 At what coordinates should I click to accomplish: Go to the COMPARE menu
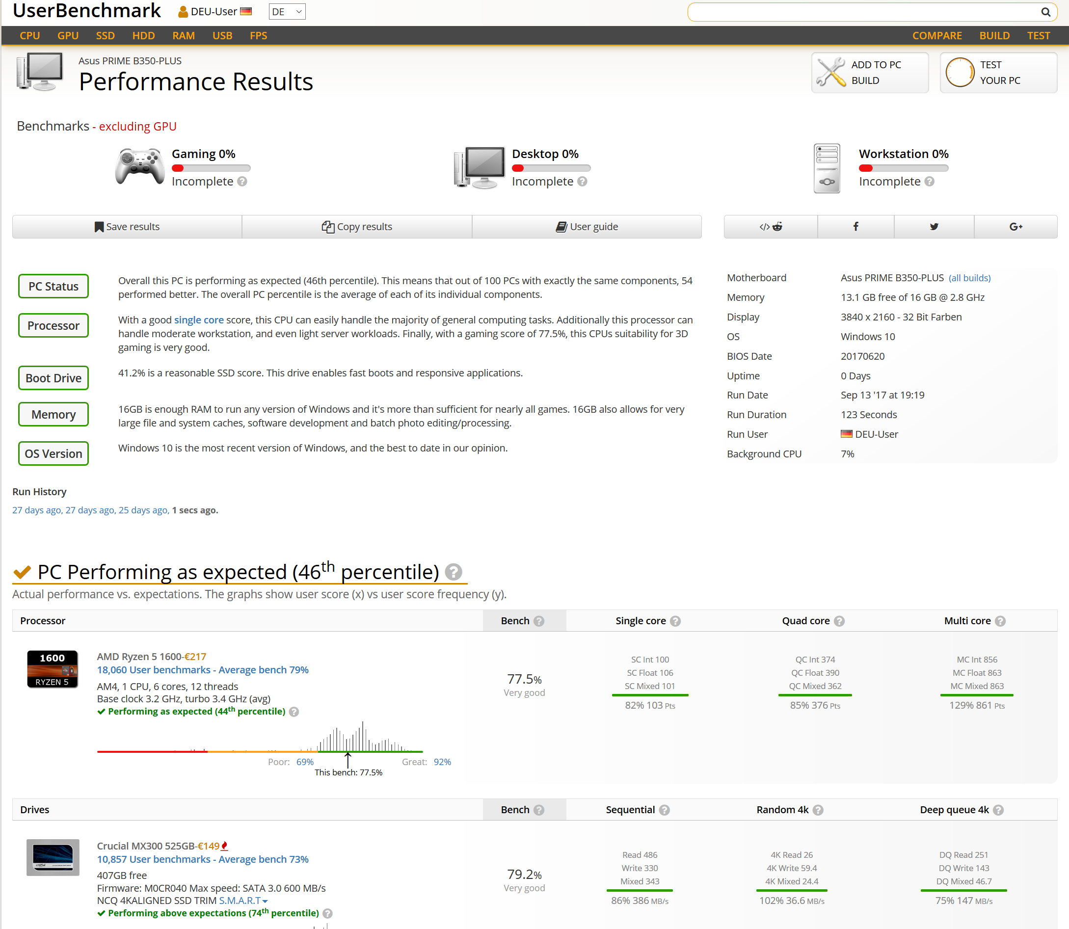[936, 35]
